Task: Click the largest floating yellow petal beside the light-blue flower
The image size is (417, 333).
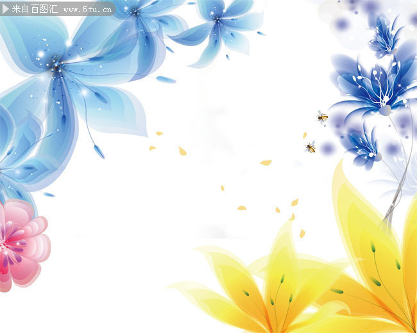Action: coord(182,151)
